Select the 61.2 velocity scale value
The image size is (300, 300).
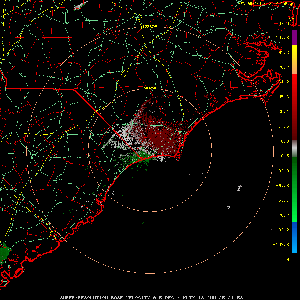point(284,82)
